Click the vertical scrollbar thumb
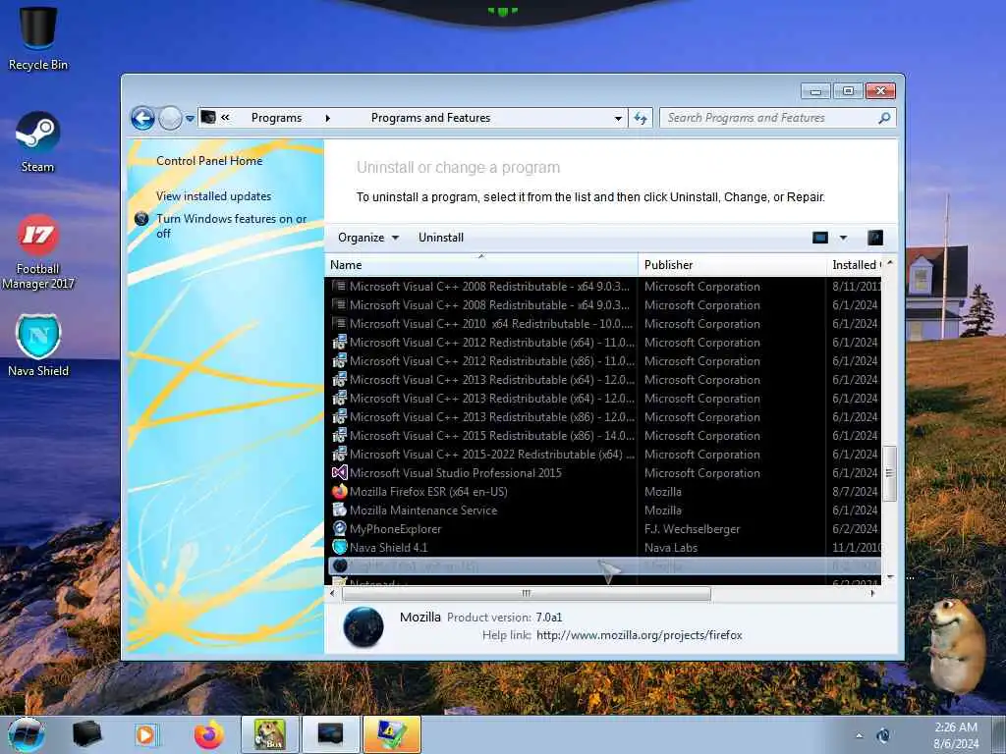This screenshot has width=1006, height=754. coord(890,473)
